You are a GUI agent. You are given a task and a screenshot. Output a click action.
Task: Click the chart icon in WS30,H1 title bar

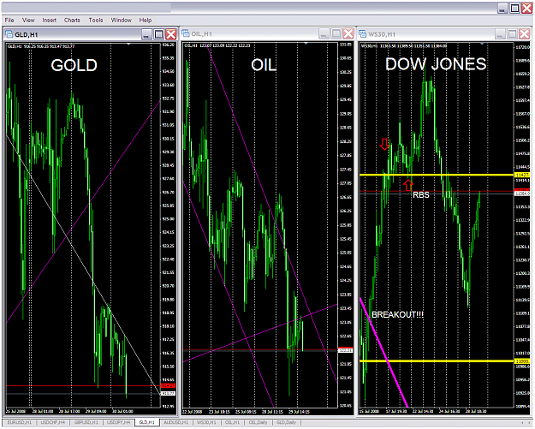coord(362,33)
